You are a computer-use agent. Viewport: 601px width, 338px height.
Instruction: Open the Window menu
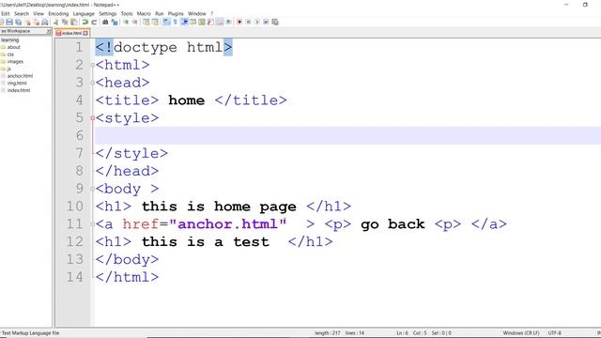pyautogui.click(x=197, y=13)
